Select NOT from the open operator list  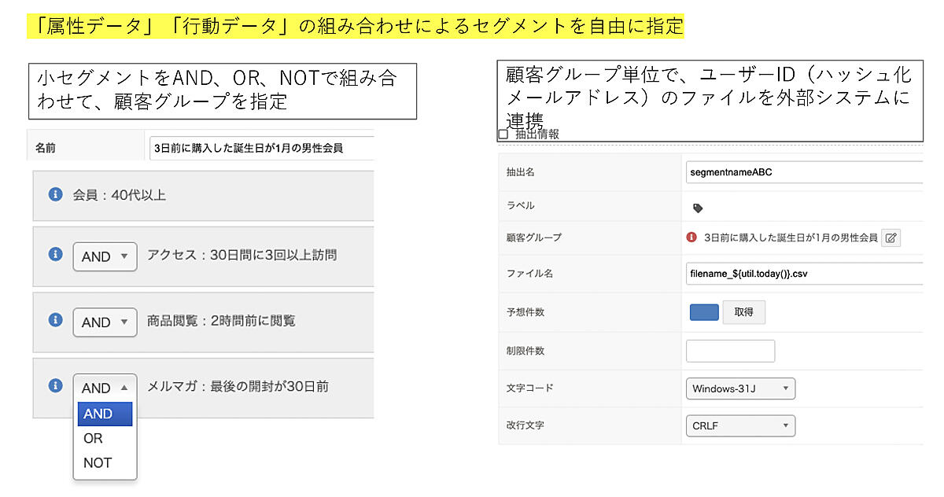click(x=98, y=462)
